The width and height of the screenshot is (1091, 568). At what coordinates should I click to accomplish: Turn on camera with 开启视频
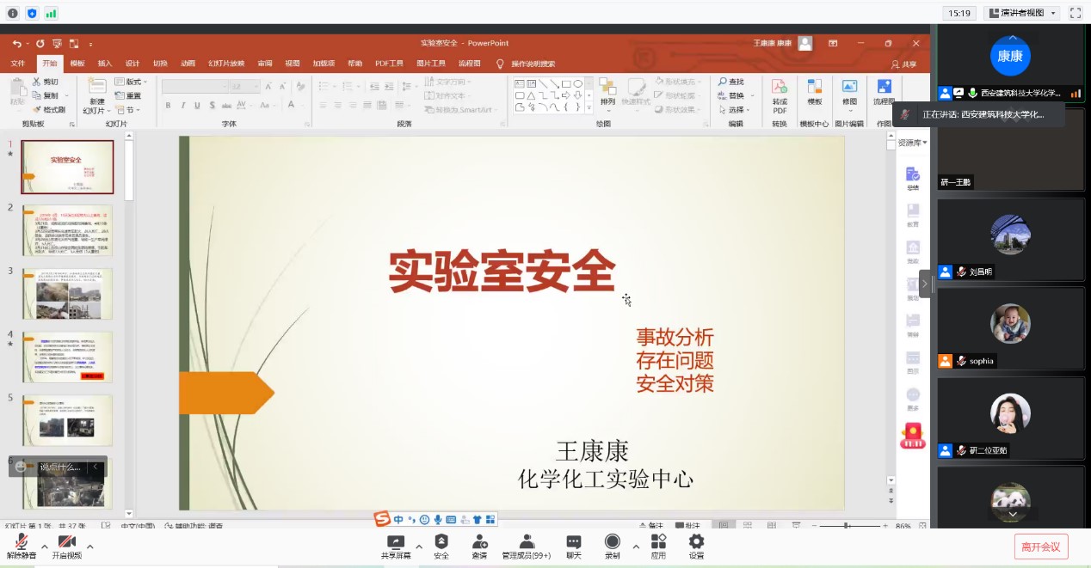coord(66,544)
